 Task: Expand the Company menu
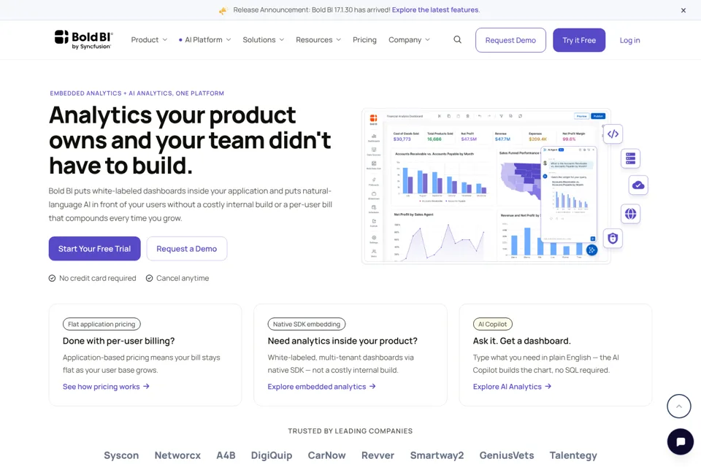pyautogui.click(x=409, y=40)
